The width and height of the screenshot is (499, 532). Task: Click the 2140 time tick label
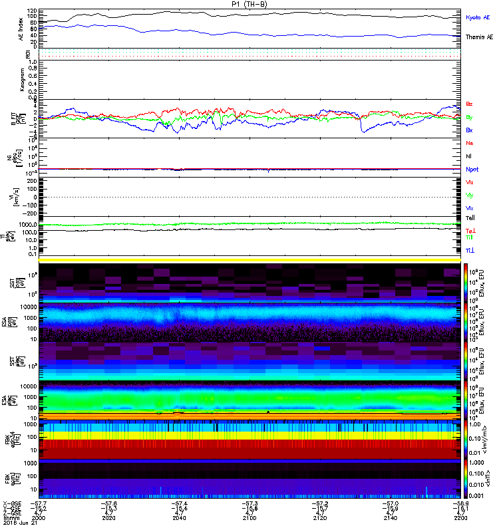point(391,518)
